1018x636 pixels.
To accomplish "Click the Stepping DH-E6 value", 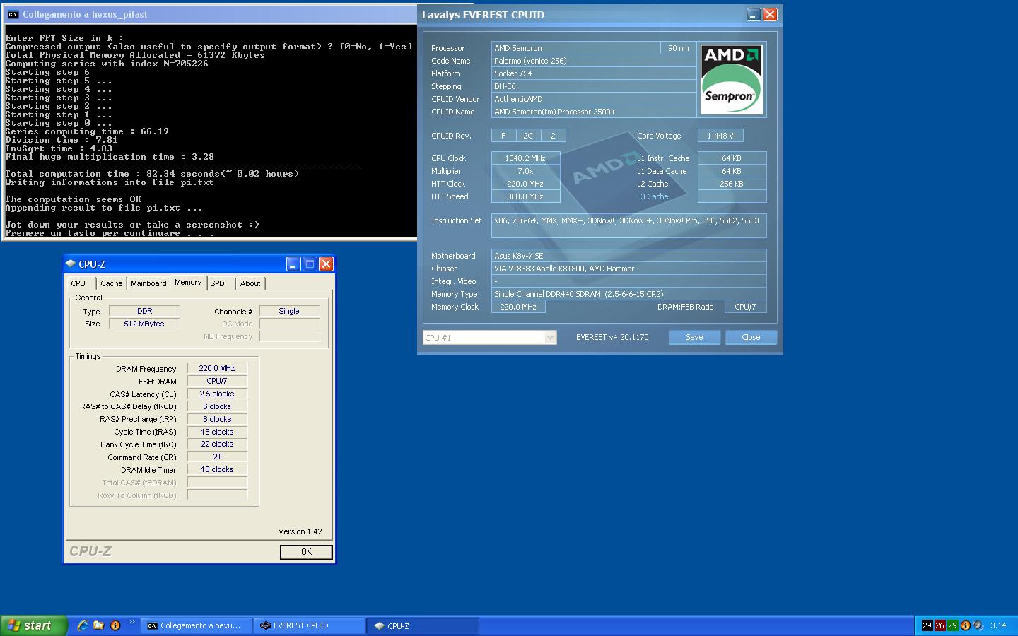I will tap(594, 86).
